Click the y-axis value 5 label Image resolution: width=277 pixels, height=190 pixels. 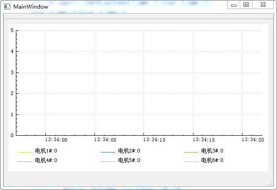tap(12, 31)
